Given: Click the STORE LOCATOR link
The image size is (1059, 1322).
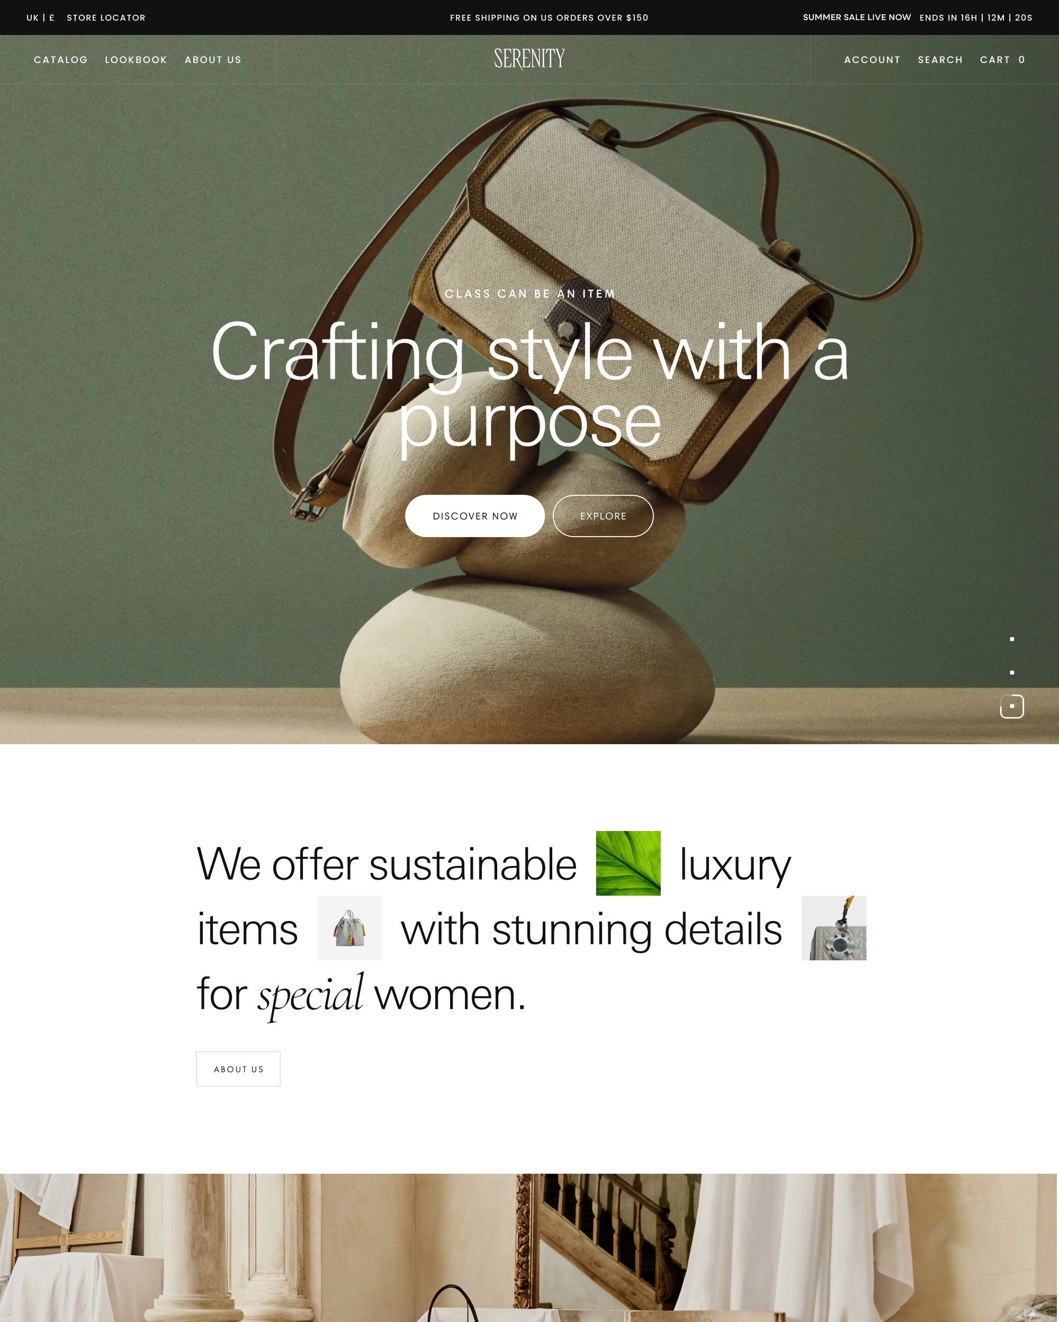Looking at the screenshot, I should [106, 17].
